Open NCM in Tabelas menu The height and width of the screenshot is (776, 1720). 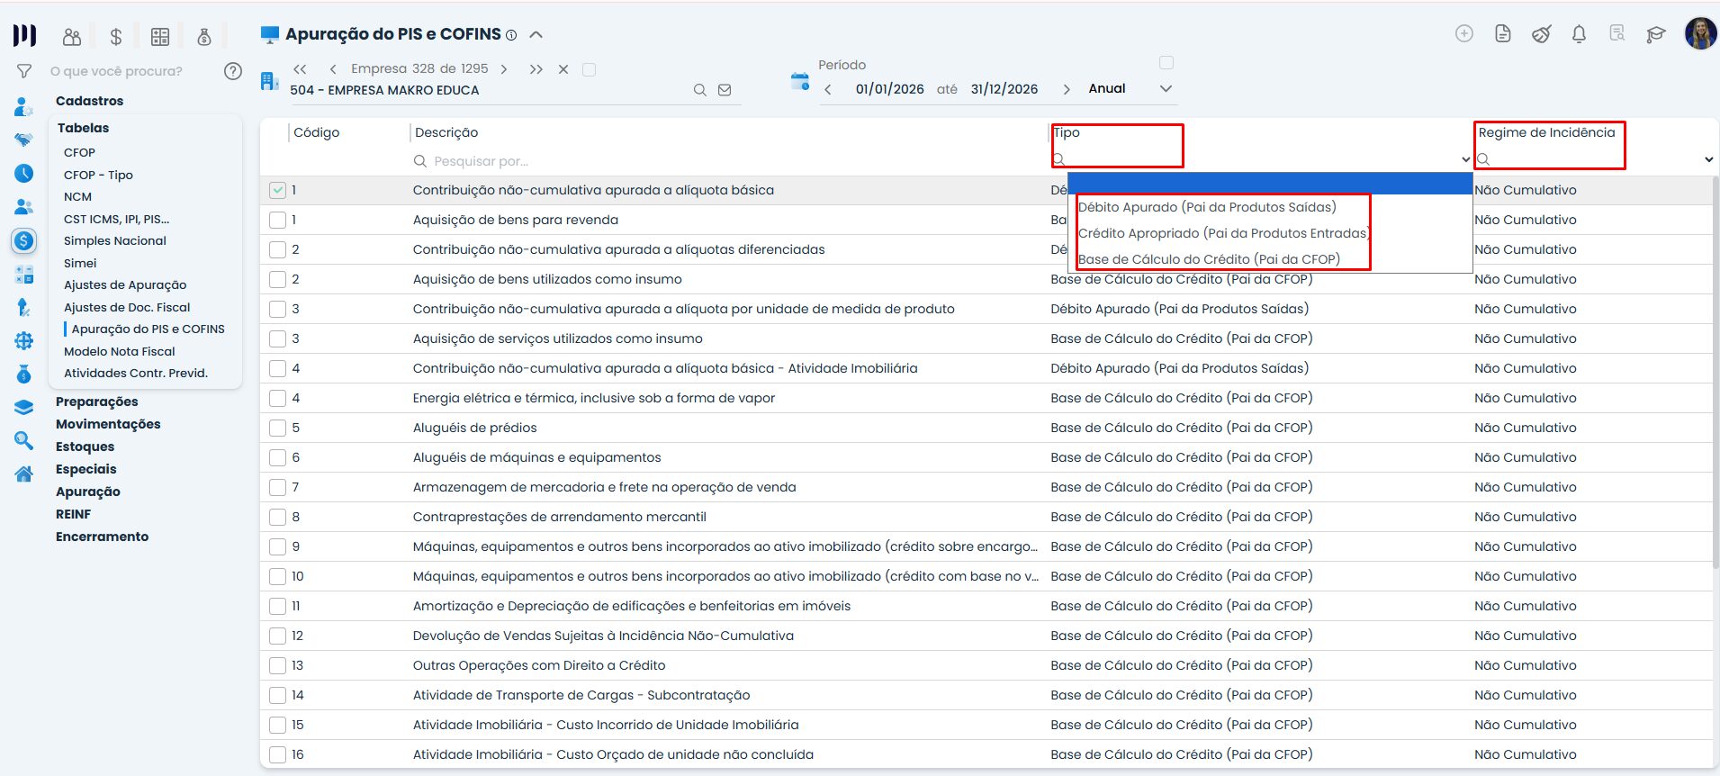pos(77,196)
